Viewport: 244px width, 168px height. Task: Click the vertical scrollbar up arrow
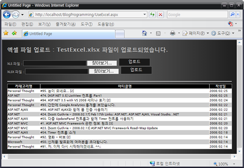[239, 42]
